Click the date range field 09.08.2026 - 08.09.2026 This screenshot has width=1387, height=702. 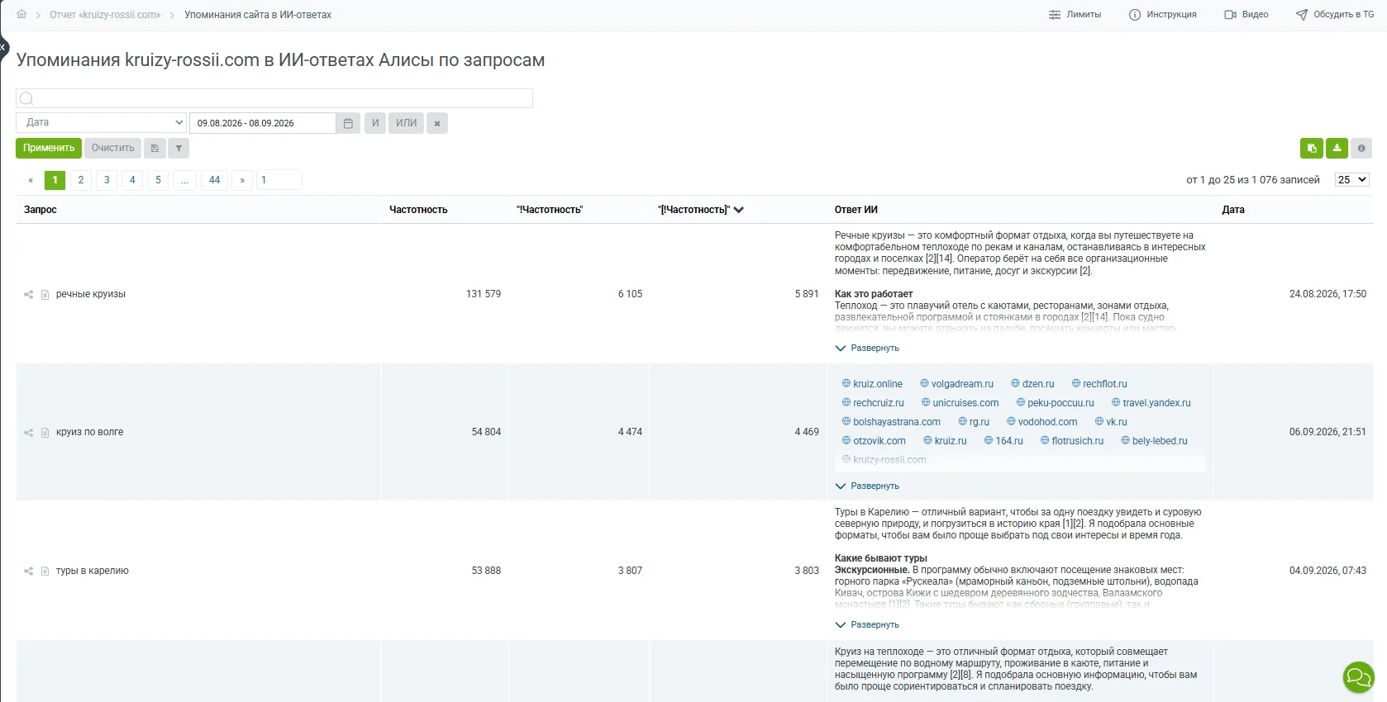click(263, 123)
